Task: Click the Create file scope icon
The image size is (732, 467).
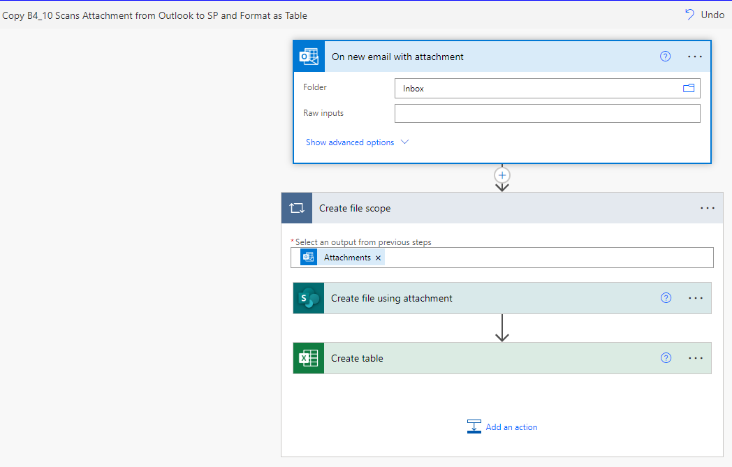Action: 296,207
